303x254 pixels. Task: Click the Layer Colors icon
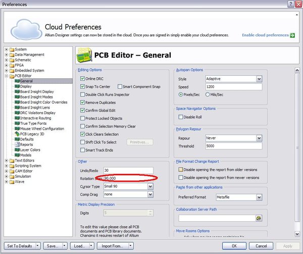point(17,149)
